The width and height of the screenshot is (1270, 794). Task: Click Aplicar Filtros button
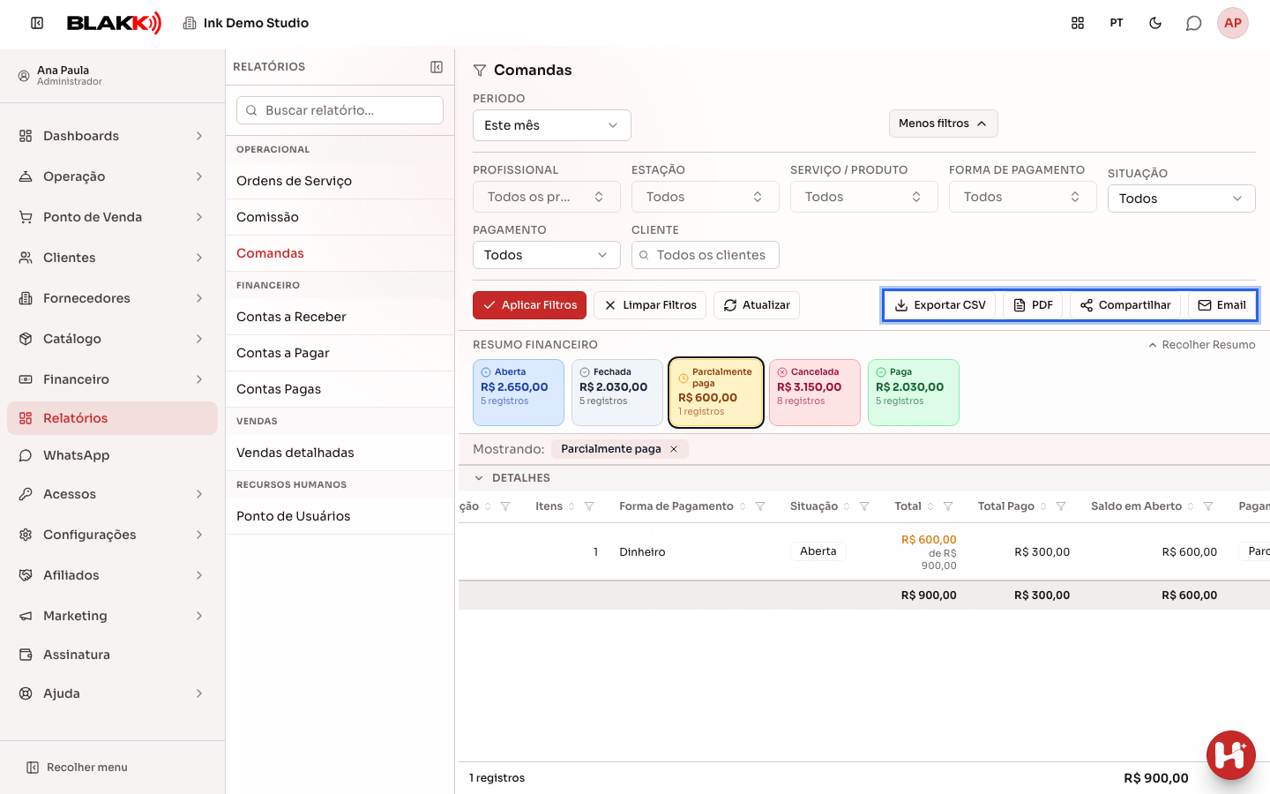529,305
